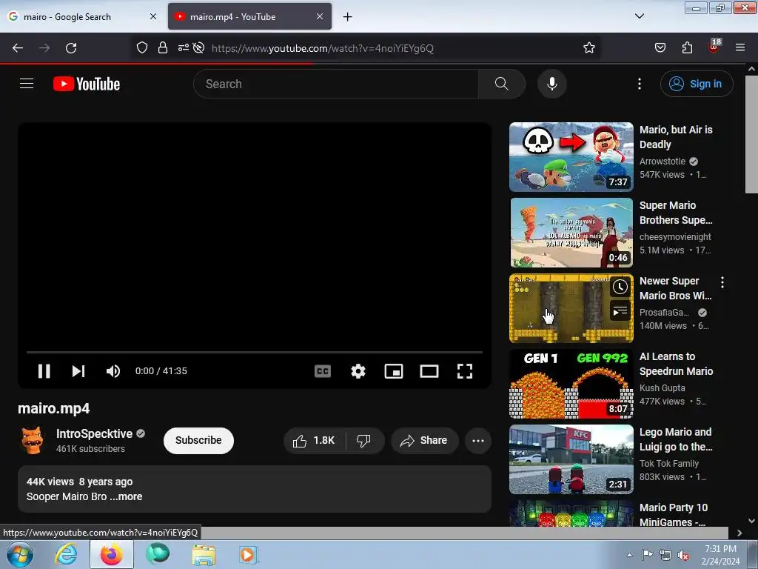The width and height of the screenshot is (758, 569).
Task: Sign in to YouTube
Action: [x=697, y=84]
